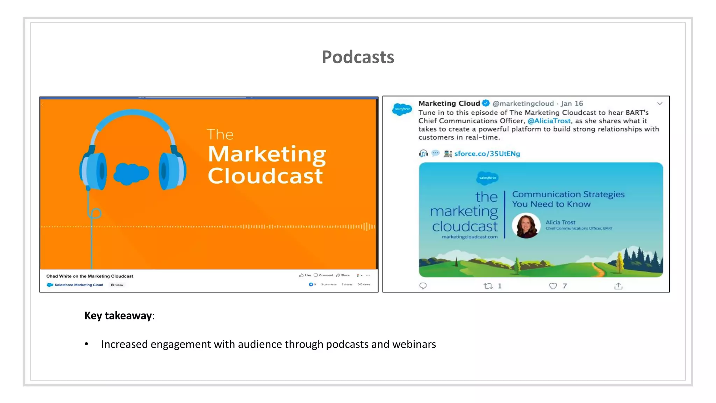
Task: Click the Chad White on the Marketing Cloudcast title
Action: [x=90, y=276]
